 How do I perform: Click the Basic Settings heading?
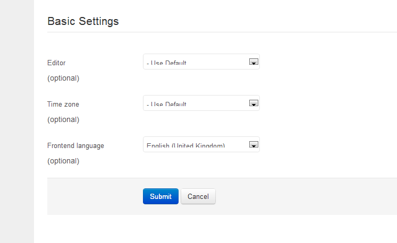pyautogui.click(x=83, y=21)
